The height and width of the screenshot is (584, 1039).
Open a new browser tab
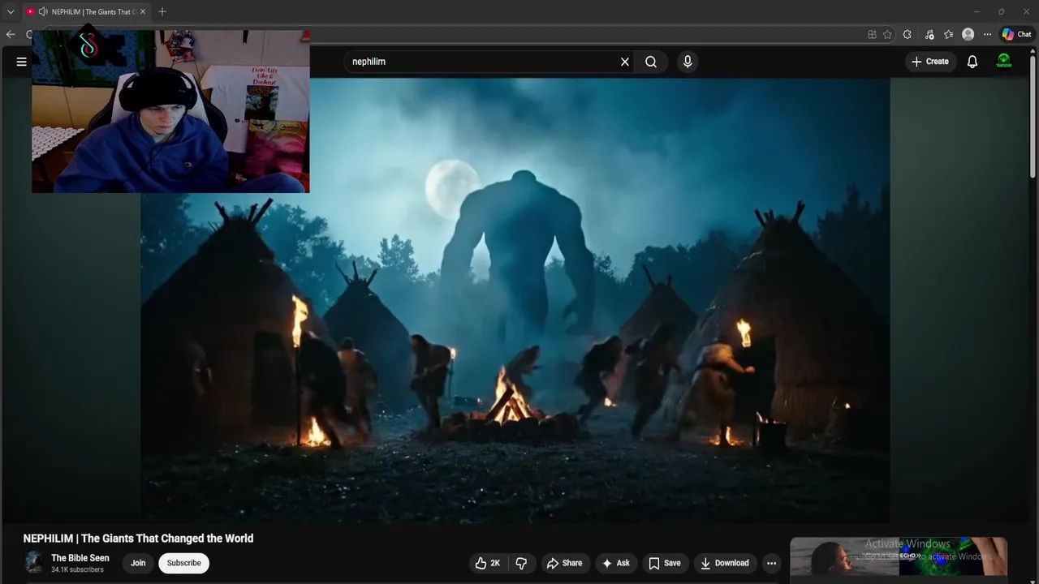162,11
